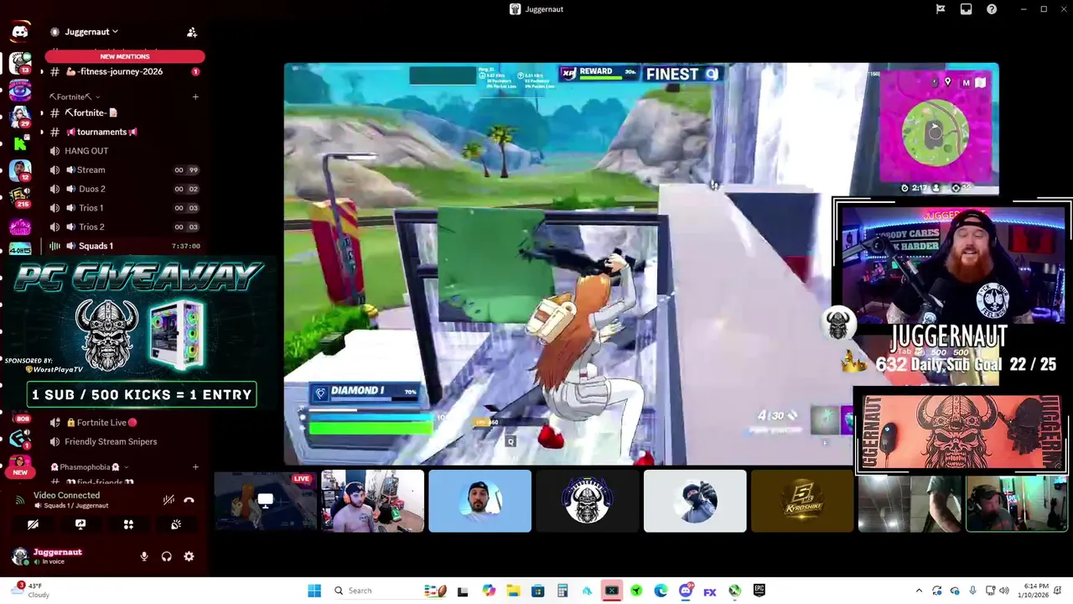The image size is (1073, 604).
Task: Click the green voice connection signal icon
Action: [20, 500]
